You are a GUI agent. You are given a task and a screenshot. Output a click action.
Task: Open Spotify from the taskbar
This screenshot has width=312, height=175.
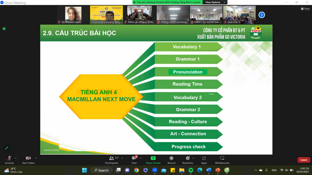coord(191,170)
